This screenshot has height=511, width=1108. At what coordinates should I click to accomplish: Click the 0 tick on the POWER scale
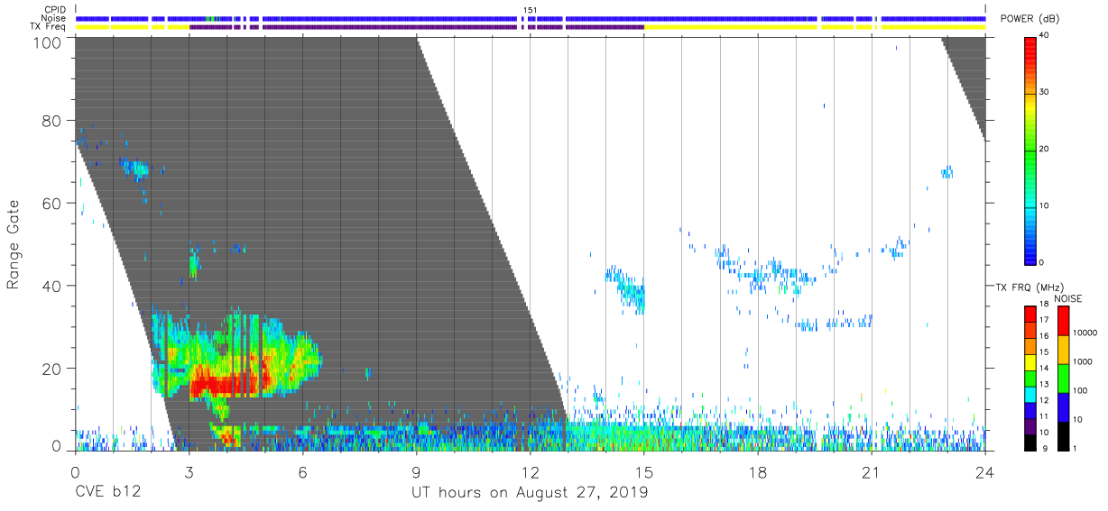click(1043, 262)
